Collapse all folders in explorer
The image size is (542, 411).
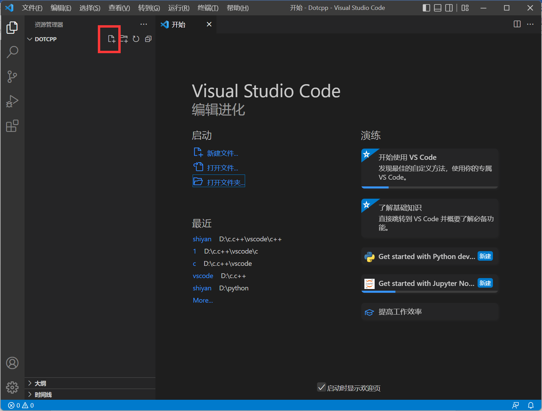tap(148, 39)
